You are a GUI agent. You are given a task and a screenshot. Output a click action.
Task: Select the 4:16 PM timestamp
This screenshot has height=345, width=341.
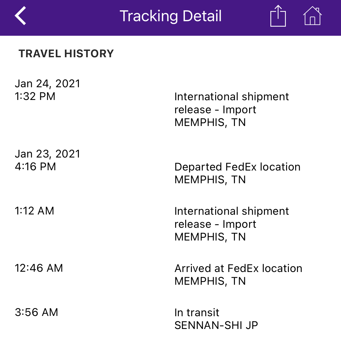(35, 167)
